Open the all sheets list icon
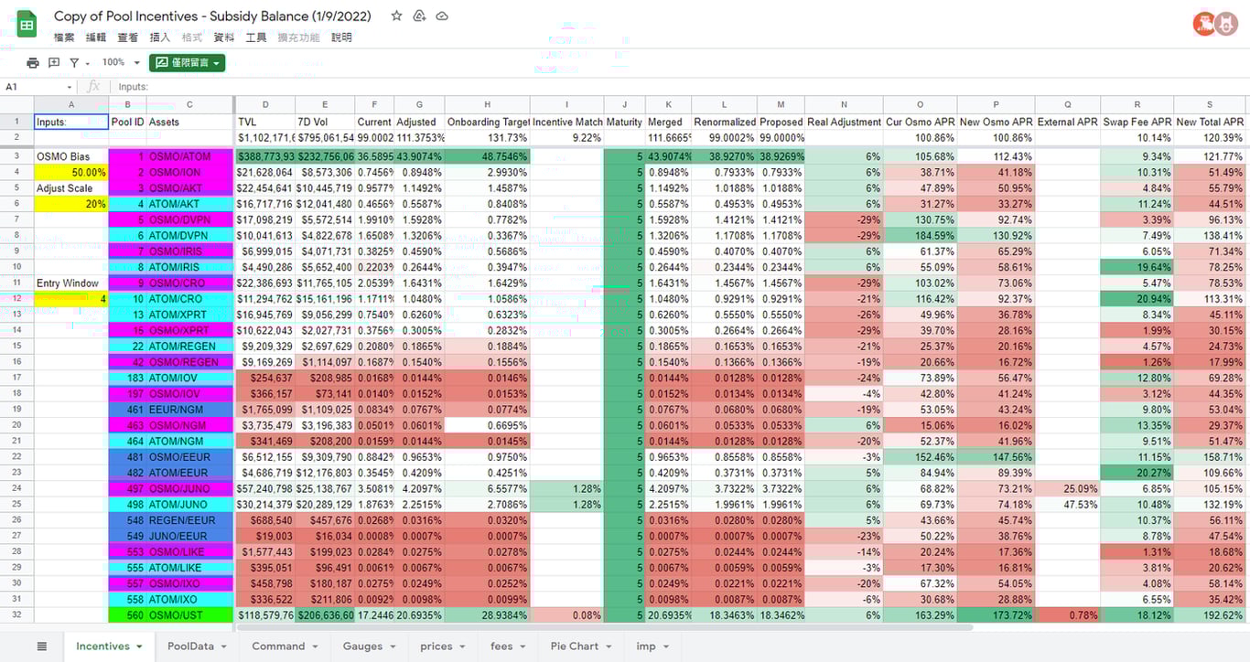The image size is (1250, 662). [42, 646]
